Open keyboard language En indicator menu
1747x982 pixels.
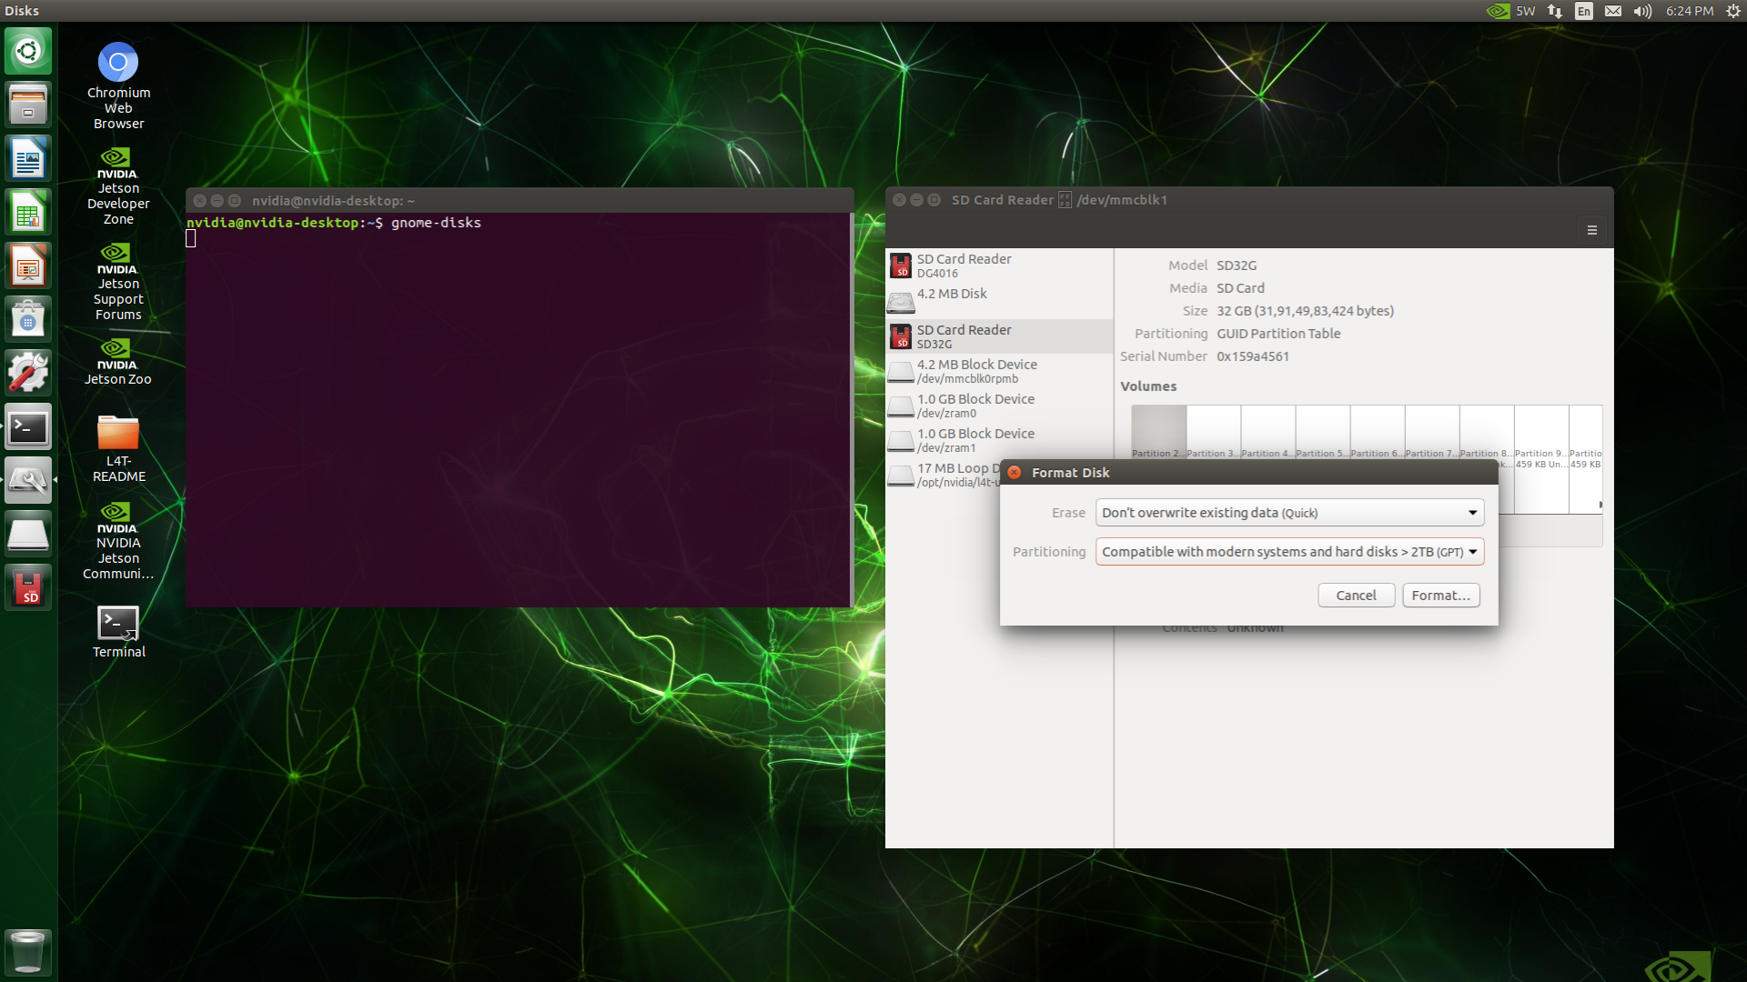point(1583,11)
